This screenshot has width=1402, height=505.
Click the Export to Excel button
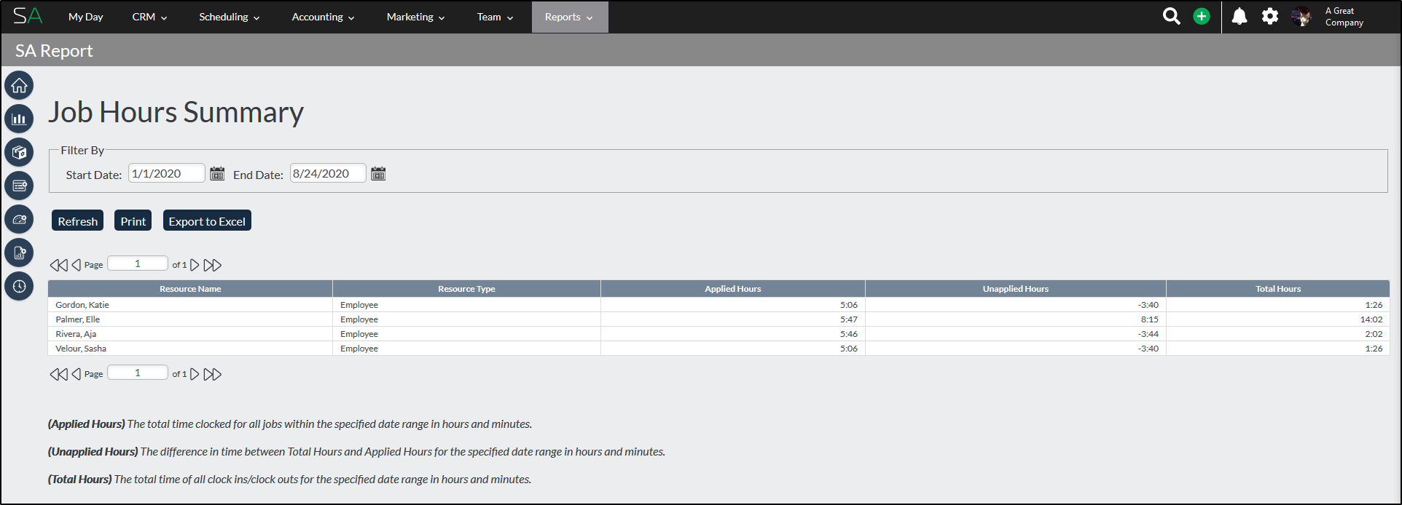[207, 220]
